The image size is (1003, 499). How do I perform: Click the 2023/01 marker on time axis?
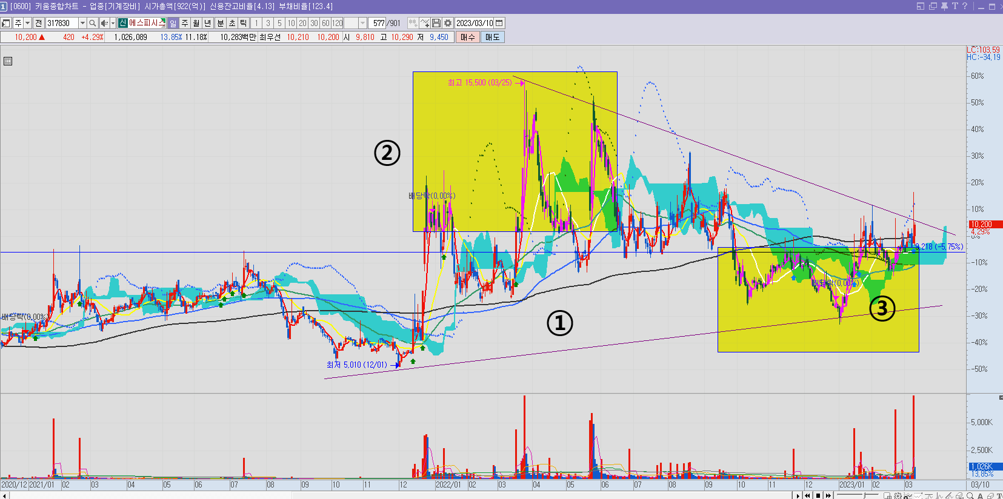click(x=851, y=485)
